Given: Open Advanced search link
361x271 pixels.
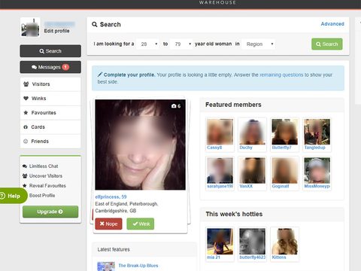Looking at the screenshot, I should 332,24.
